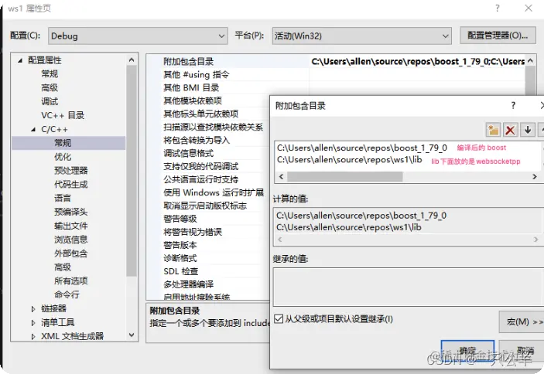544x374 pixels.
Task: Toggle 从父级或项目默认设置继承 checkbox
Action: (279, 318)
